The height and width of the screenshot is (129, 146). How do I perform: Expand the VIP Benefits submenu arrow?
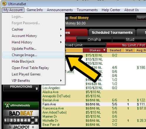pyautogui.click(x=61, y=81)
